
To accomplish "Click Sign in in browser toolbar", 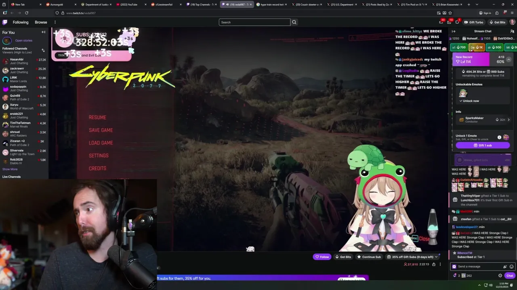I will click(x=485, y=13).
